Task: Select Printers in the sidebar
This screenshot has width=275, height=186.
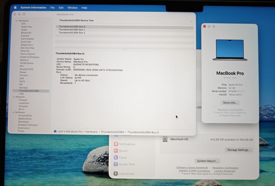Action: tap(24, 75)
